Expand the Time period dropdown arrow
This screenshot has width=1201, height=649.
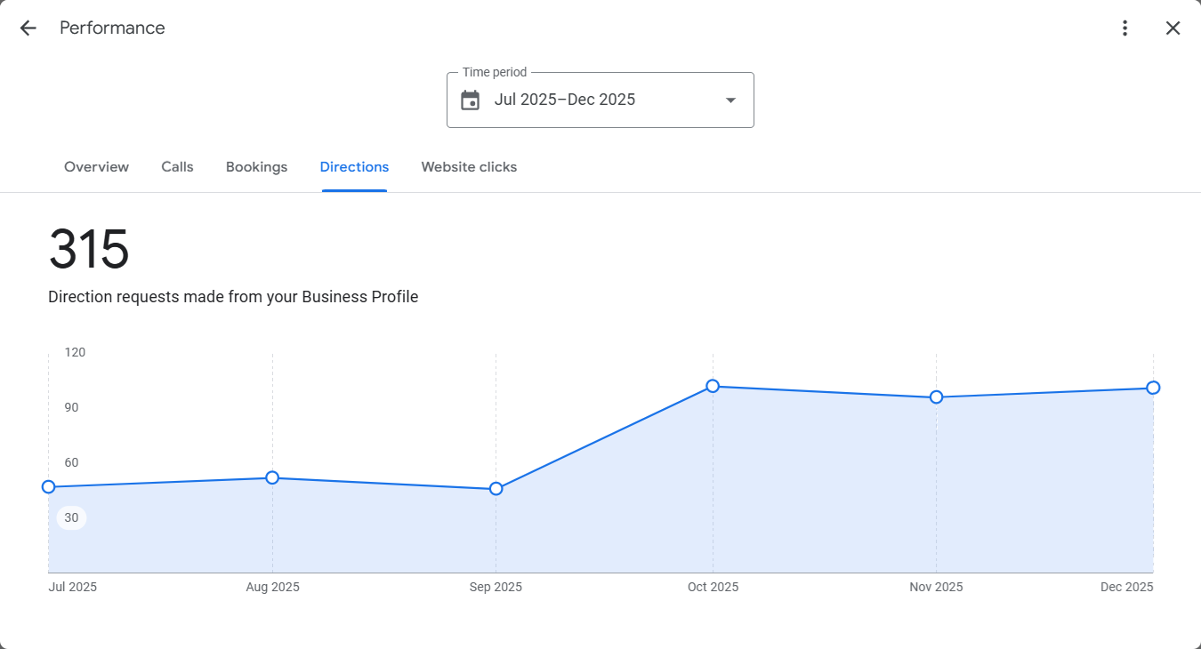click(x=729, y=100)
